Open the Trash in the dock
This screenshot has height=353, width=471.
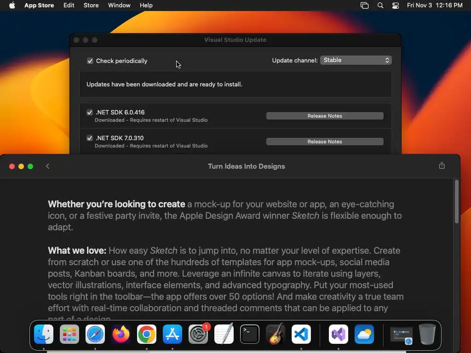(427, 334)
